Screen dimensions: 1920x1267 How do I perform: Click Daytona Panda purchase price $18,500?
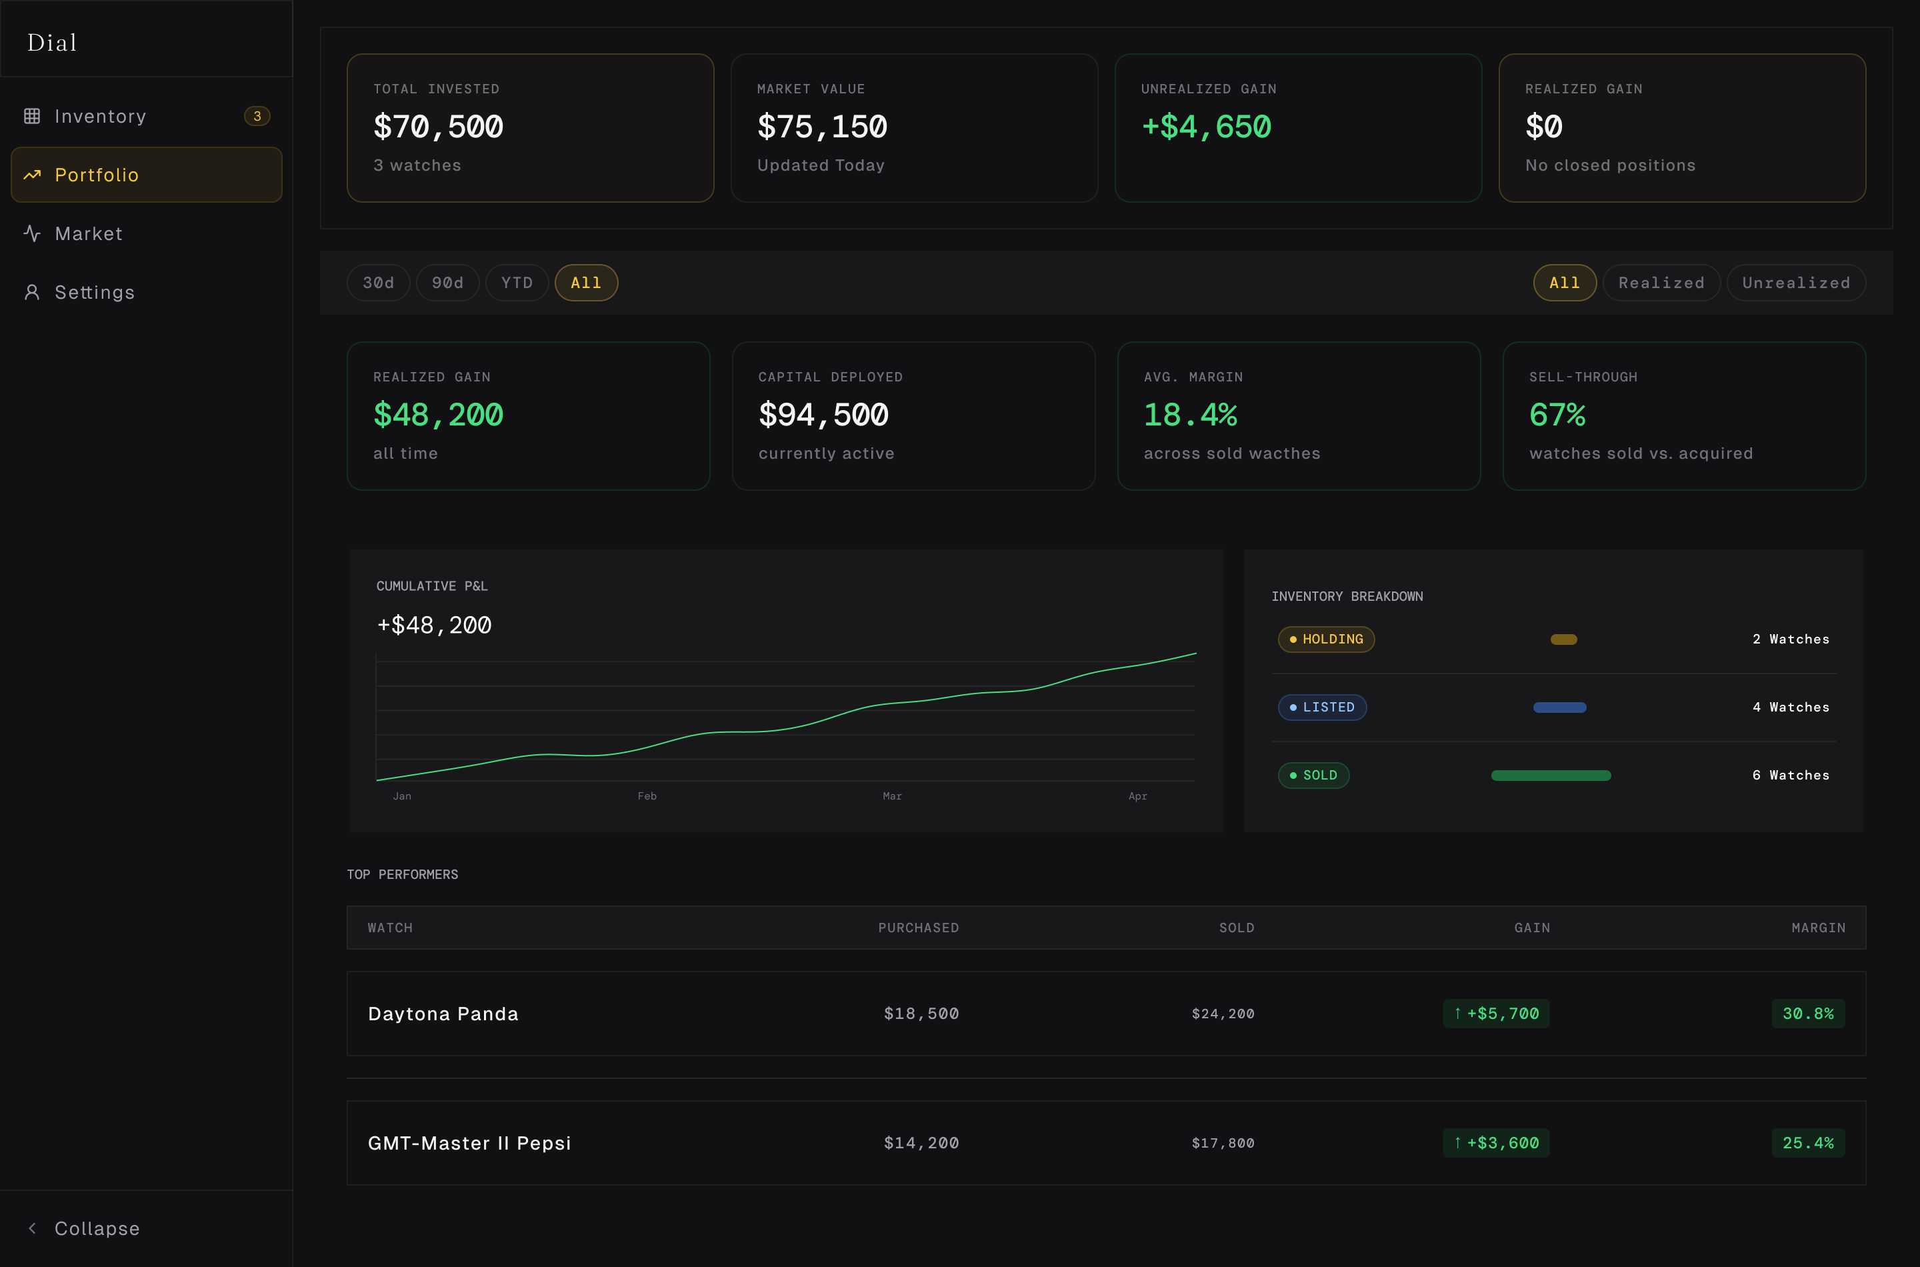[x=921, y=1014]
